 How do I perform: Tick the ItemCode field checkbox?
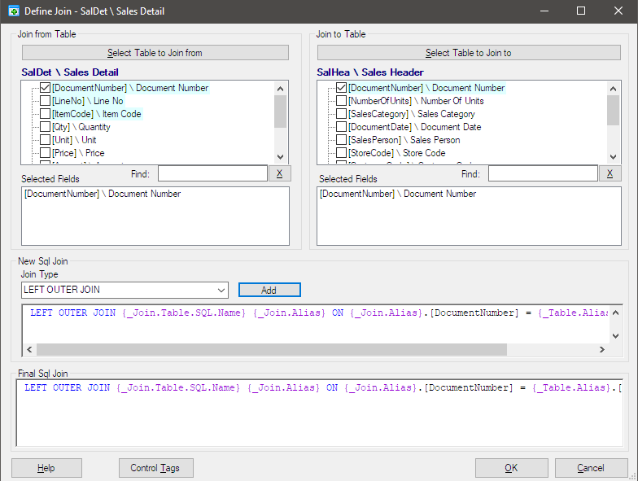point(46,114)
